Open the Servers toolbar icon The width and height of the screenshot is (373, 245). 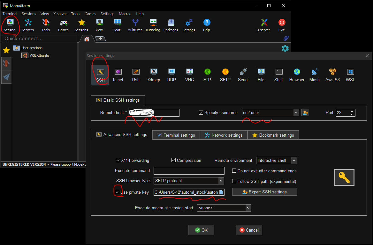click(28, 25)
